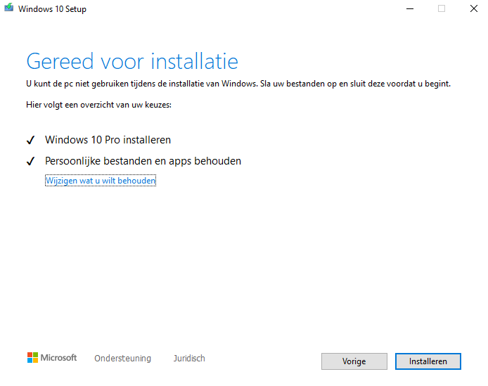Click the Gereed voor installatie heading
488x386 pixels.
coord(132,61)
